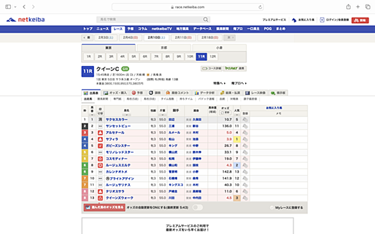375x234 pixels.
Task: Add horse 8 ルージュスエルテ to favorites icon
Action: click(x=245, y=165)
